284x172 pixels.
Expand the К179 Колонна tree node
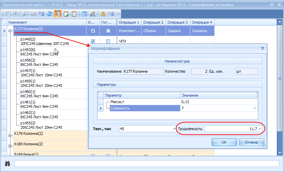(x=10, y=135)
